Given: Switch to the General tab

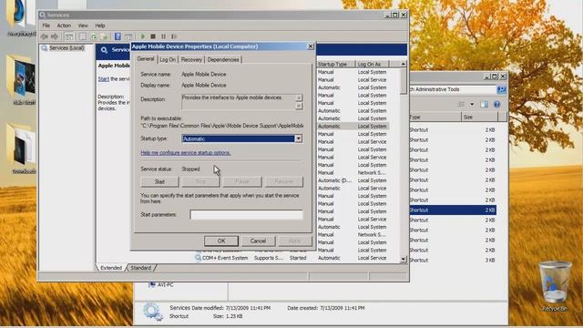Looking at the screenshot, I should point(146,58).
